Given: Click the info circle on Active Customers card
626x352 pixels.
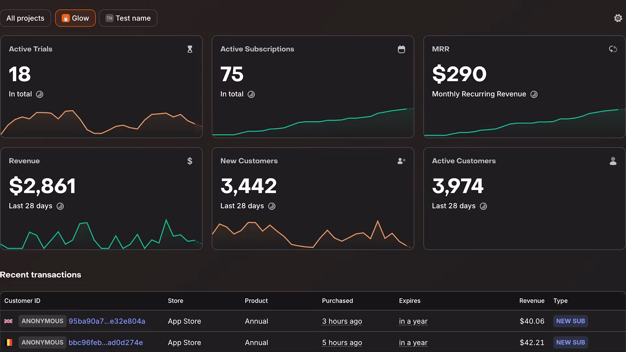Looking at the screenshot, I should click(483, 206).
